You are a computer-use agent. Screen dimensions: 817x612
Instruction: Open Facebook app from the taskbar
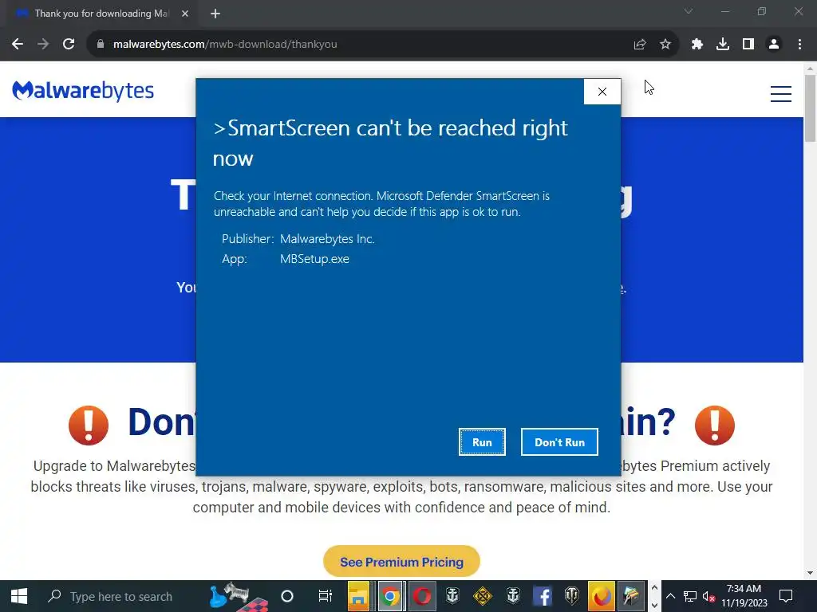(542, 596)
